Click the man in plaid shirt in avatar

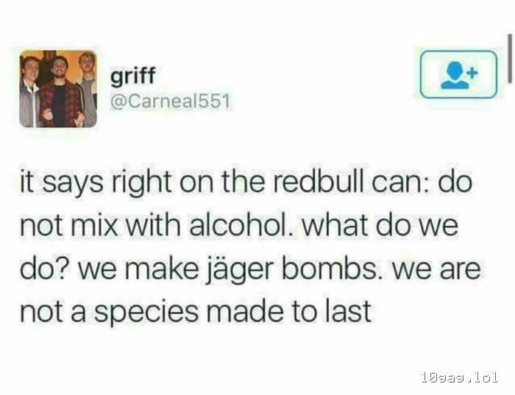point(60,93)
